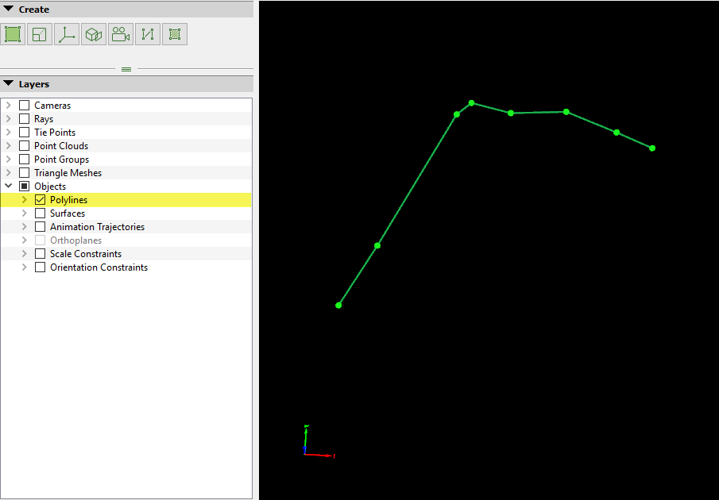The height and width of the screenshot is (500, 719).
Task: Select the surface creation tool
Action: click(x=38, y=34)
